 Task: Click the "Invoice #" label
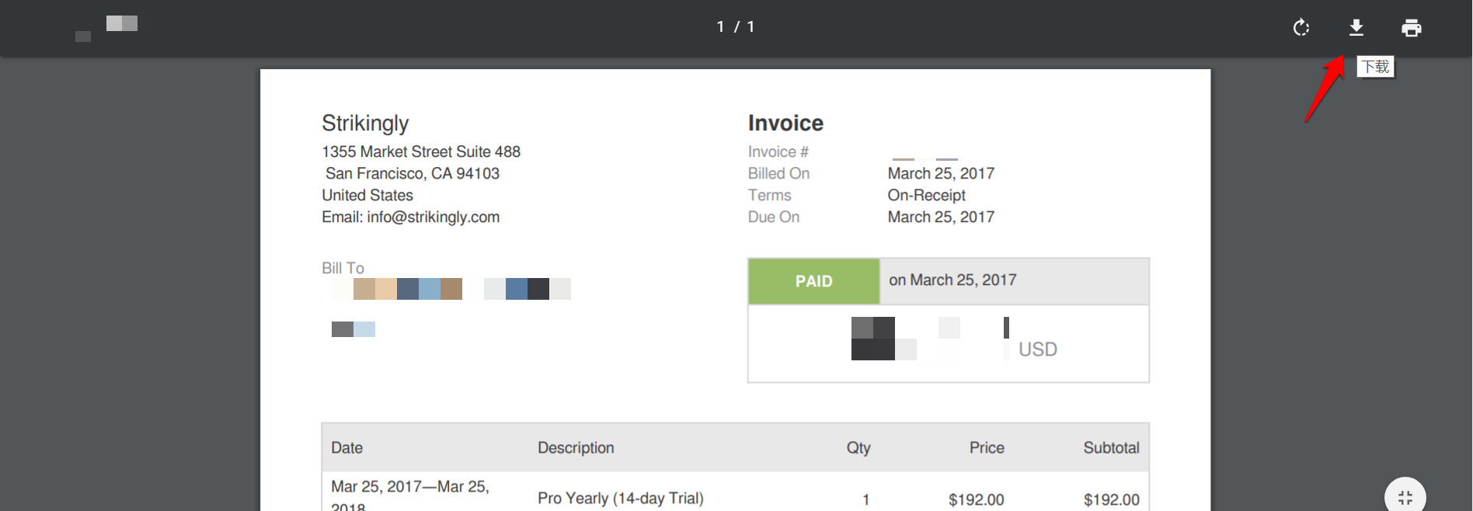(778, 151)
